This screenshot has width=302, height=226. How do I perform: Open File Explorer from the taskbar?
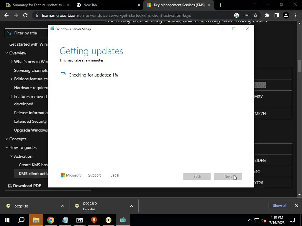point(36,220)
